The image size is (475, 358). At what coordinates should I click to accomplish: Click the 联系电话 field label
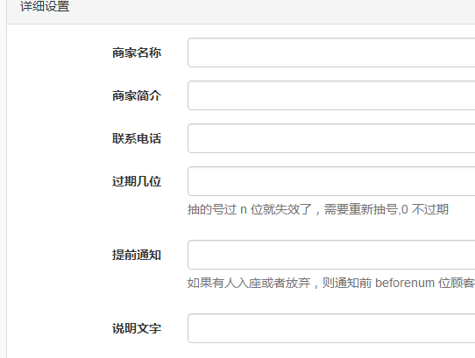coord(137,138)
